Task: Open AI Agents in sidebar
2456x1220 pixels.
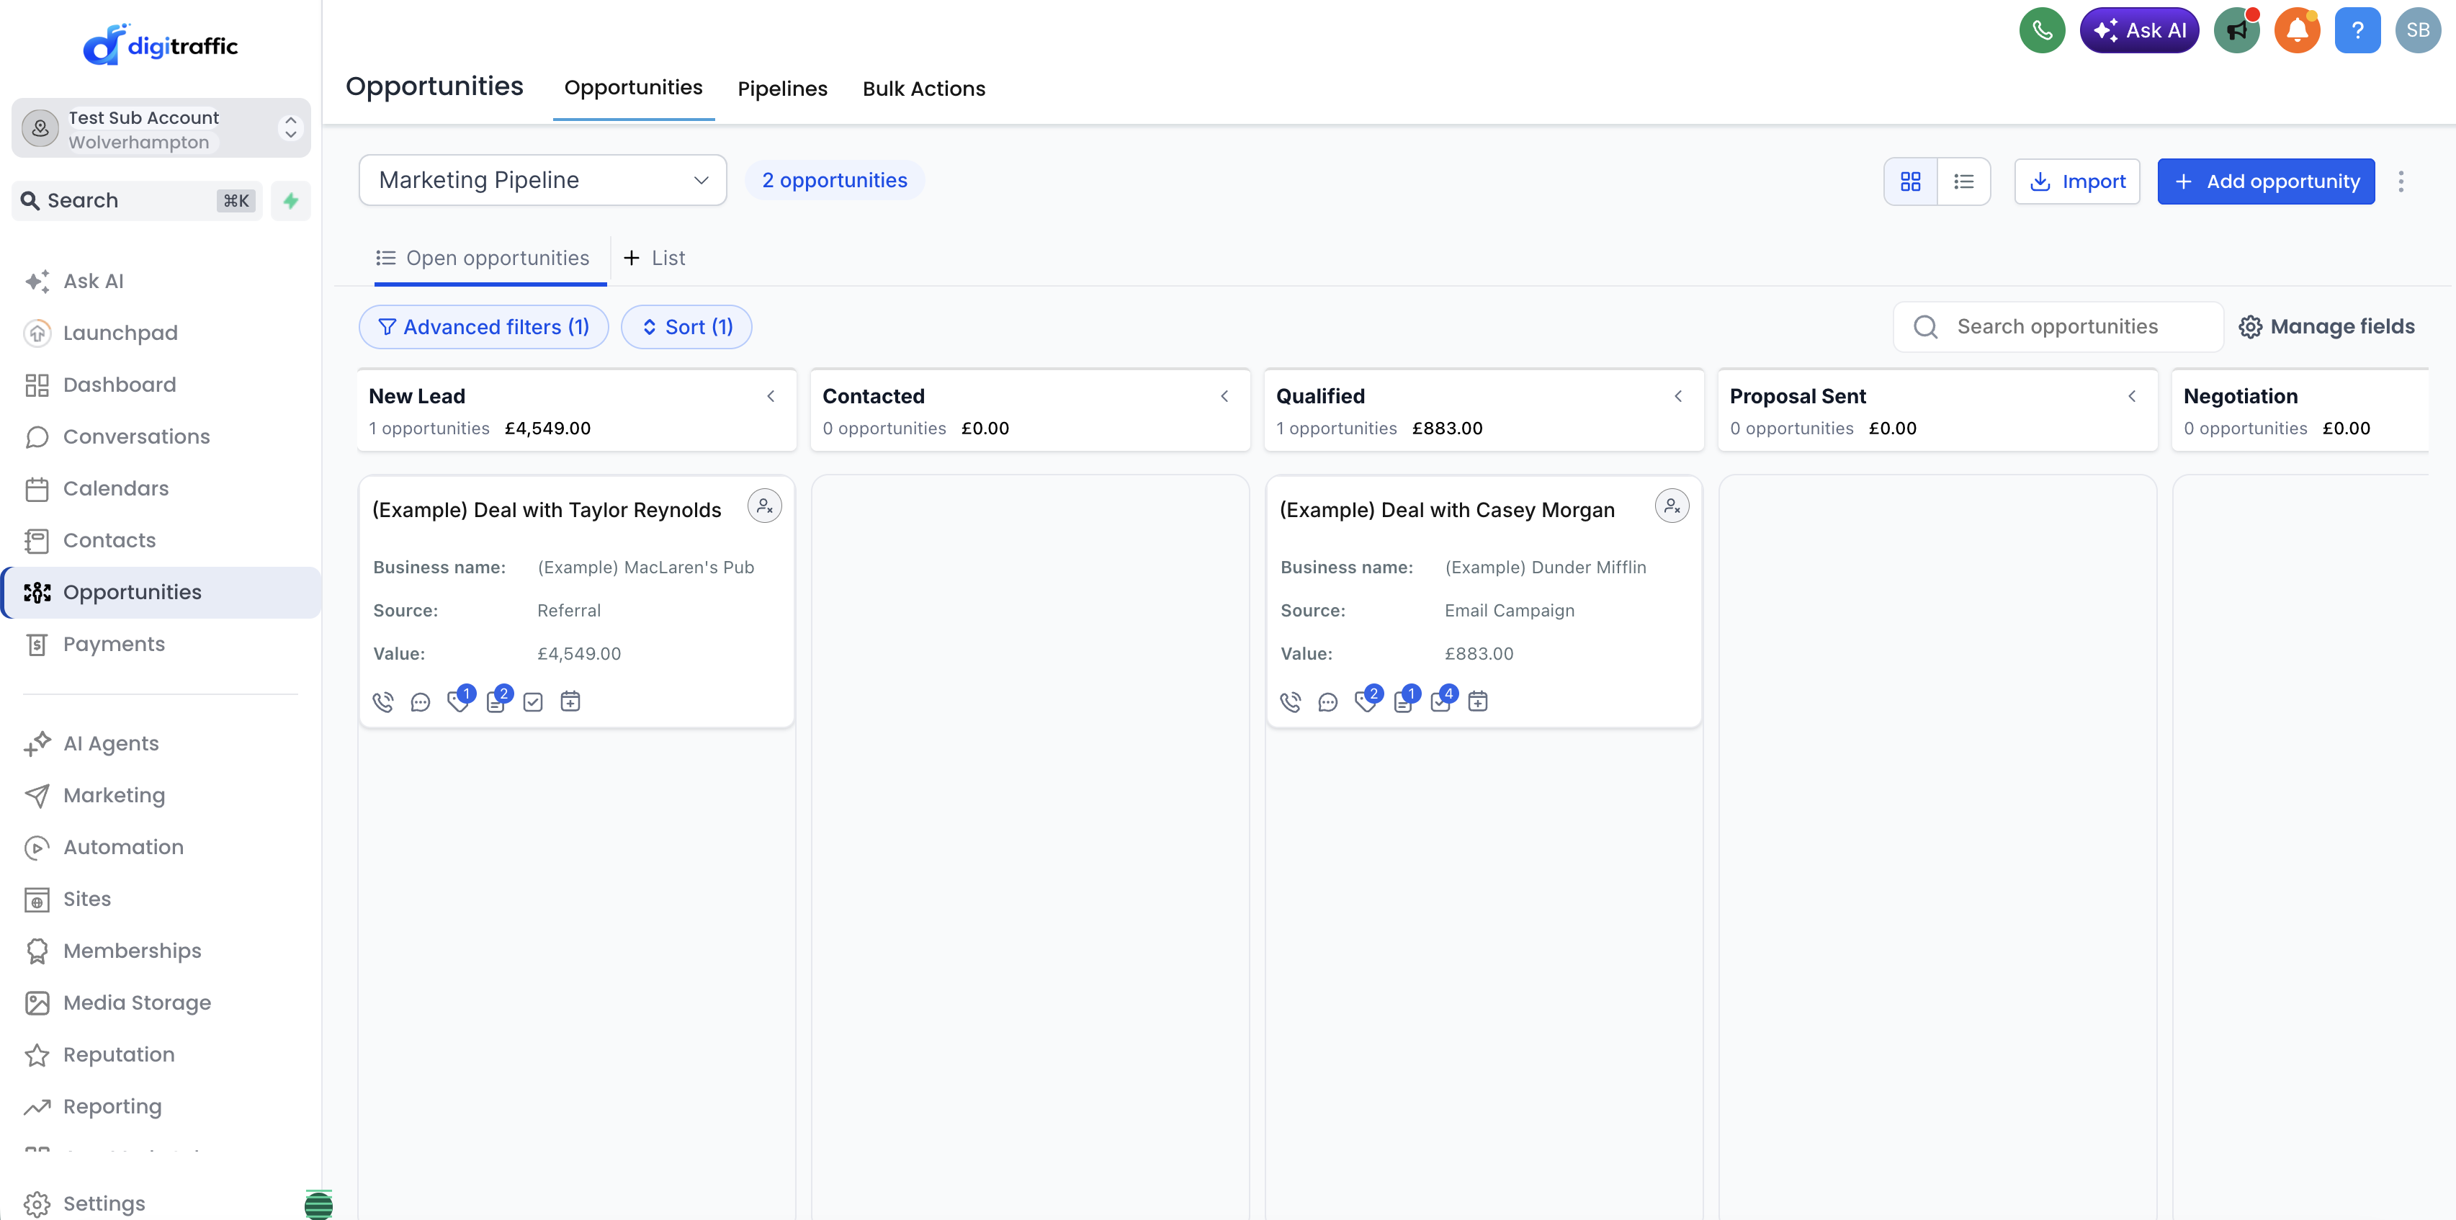Action: pos(160,743)
